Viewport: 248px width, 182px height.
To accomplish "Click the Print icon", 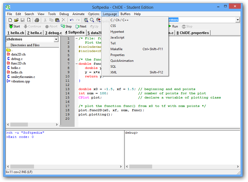I will coord(37,20).
